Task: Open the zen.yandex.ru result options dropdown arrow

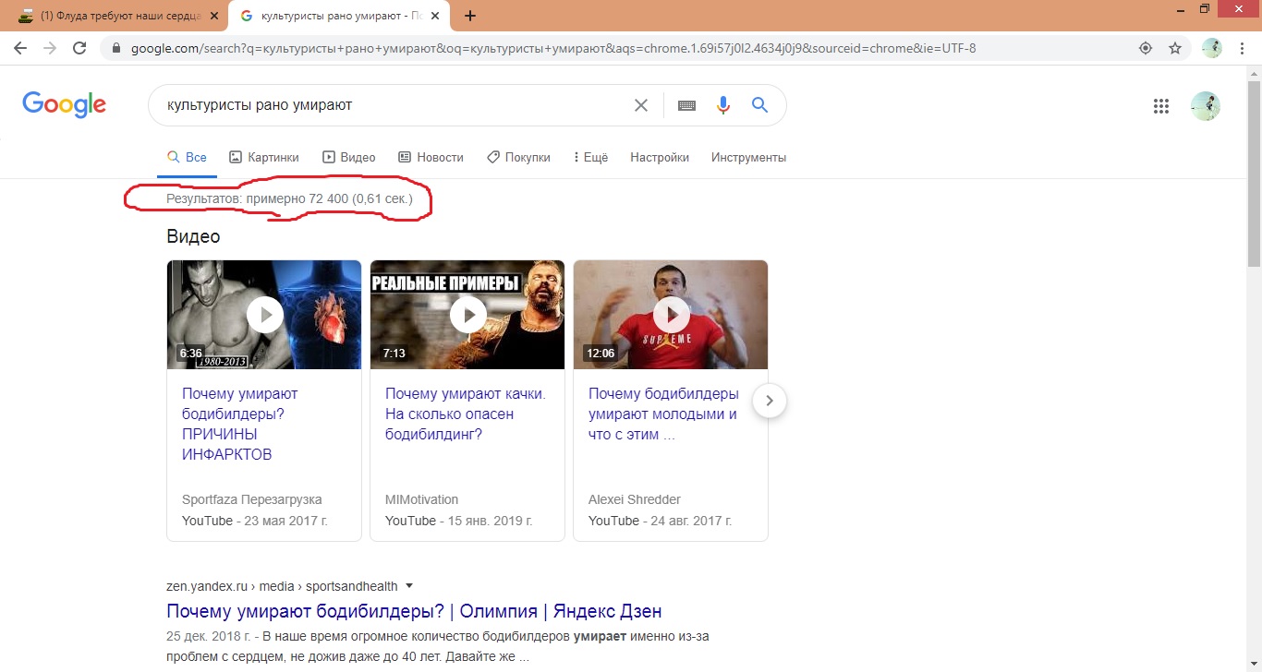Action: (x=409, y=585)
